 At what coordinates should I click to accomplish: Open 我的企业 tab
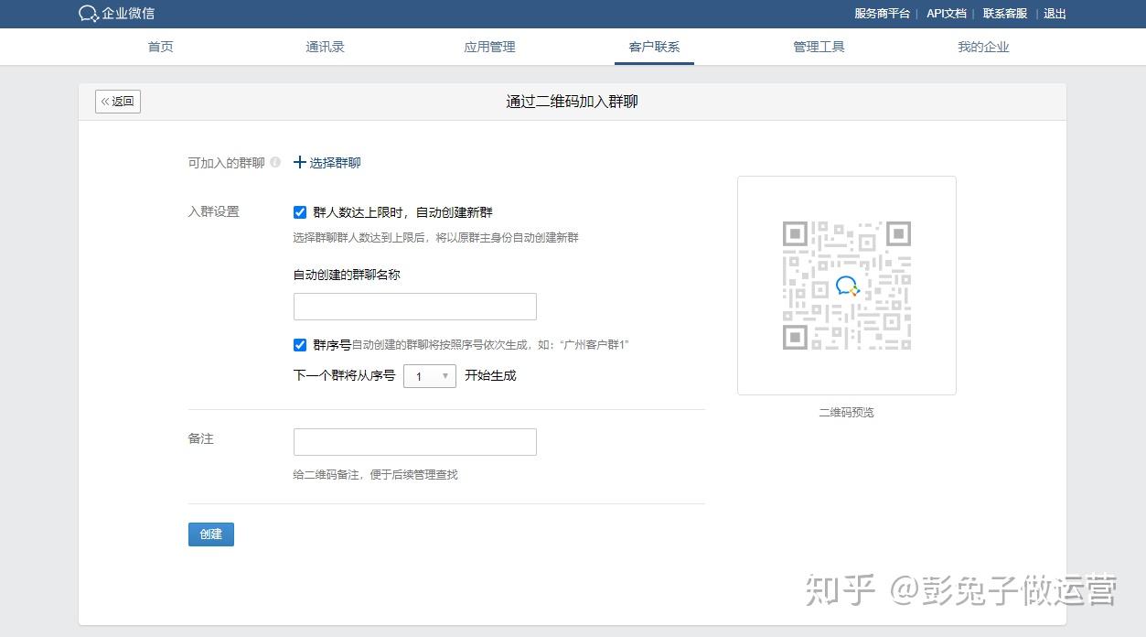[x=984, y=47]
